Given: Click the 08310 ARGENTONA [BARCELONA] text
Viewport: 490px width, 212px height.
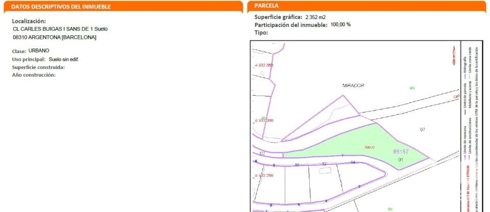Looking at the screenshot, I should tap(55, 37).
